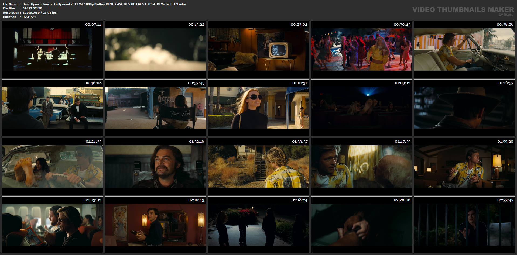Screen dimensions: 517x255
Task: Select the thumbnail at 01:55:20
Action: pyautogui.click(x=464, y=166)
